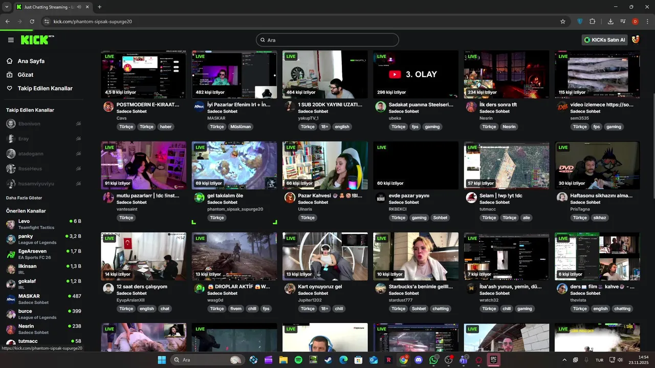Open recommended channel ilkinsan
Viewport: 655px width, 368px height.
pyautogui.click(x=43, y=269)
